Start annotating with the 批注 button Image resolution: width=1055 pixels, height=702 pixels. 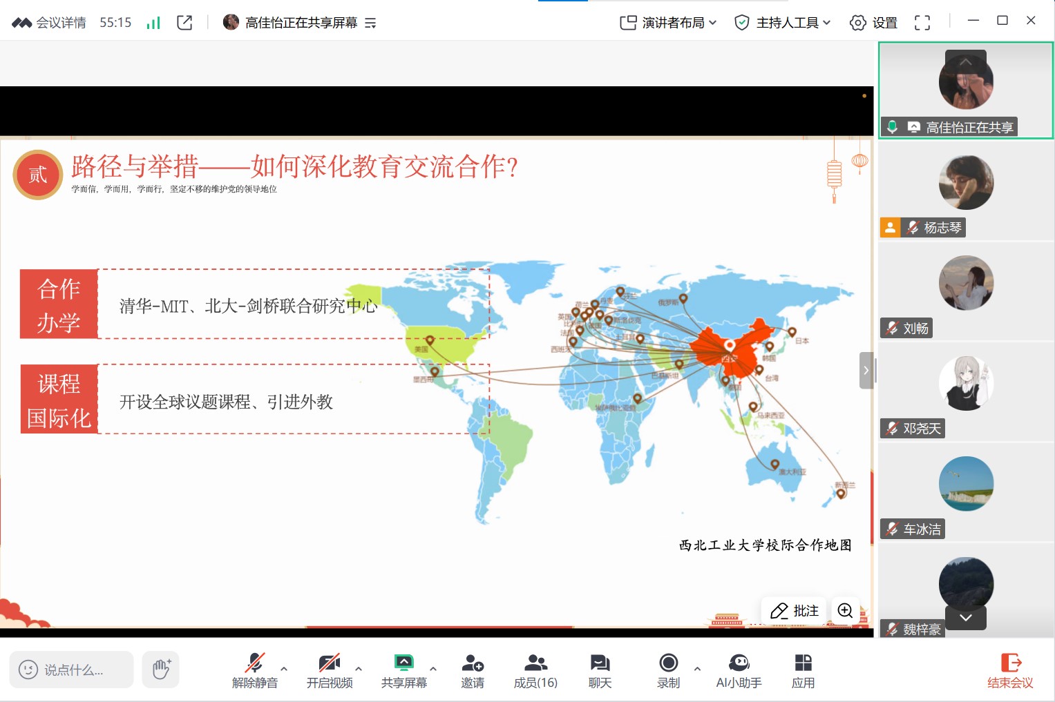click(793, 610)
